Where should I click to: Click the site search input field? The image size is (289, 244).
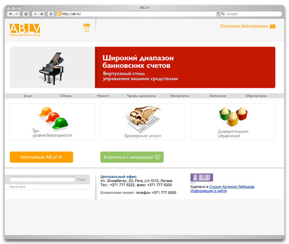(42, 179)
